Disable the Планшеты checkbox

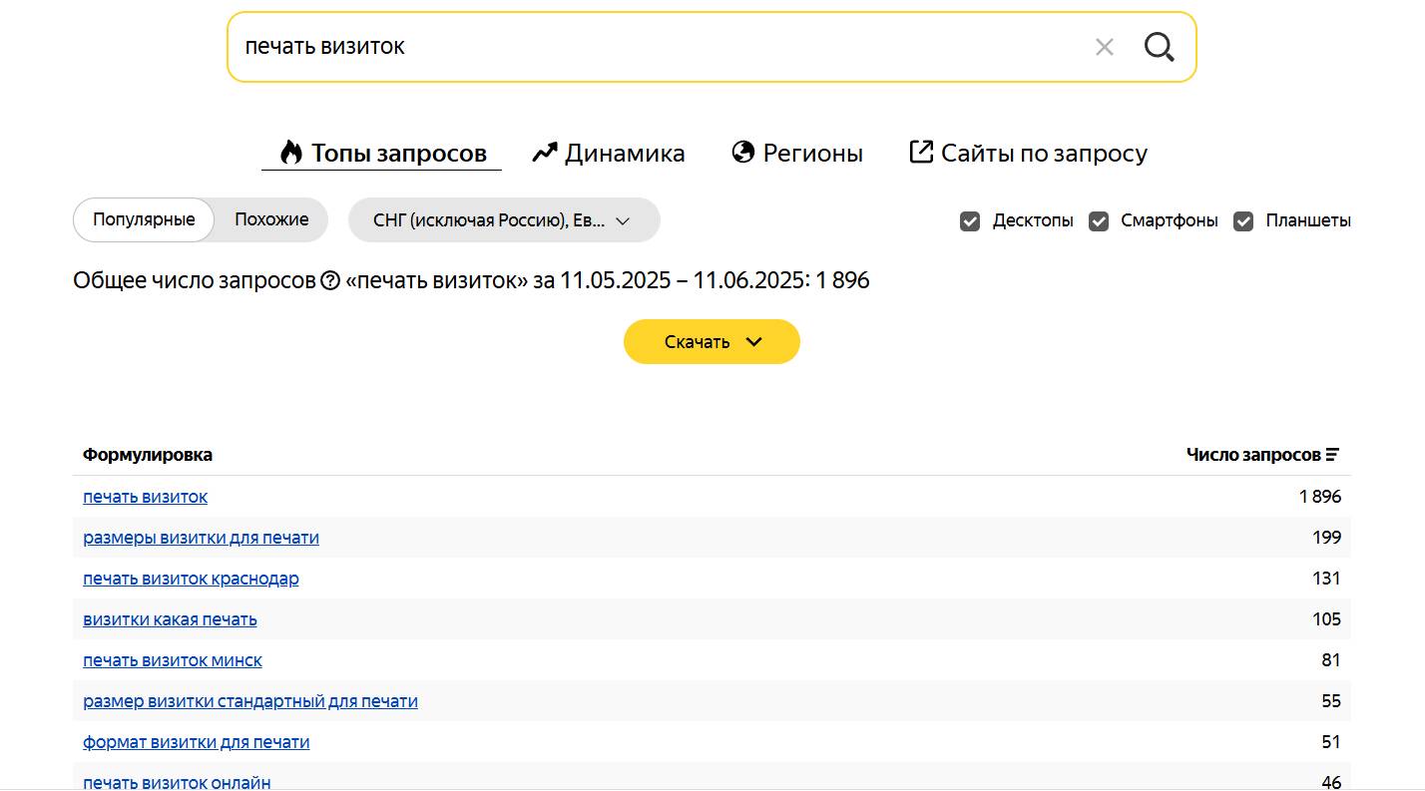tap(1243, 221)
